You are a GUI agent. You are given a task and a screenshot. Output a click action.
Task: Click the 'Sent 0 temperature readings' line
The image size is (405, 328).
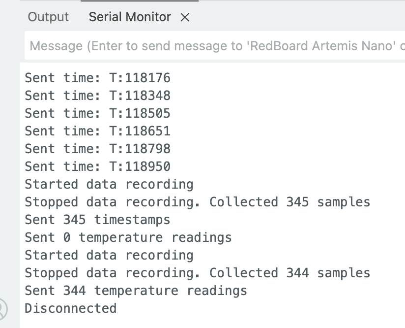128,237
